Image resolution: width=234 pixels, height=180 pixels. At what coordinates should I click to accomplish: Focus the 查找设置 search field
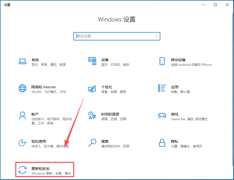click(x=117, y=36)
